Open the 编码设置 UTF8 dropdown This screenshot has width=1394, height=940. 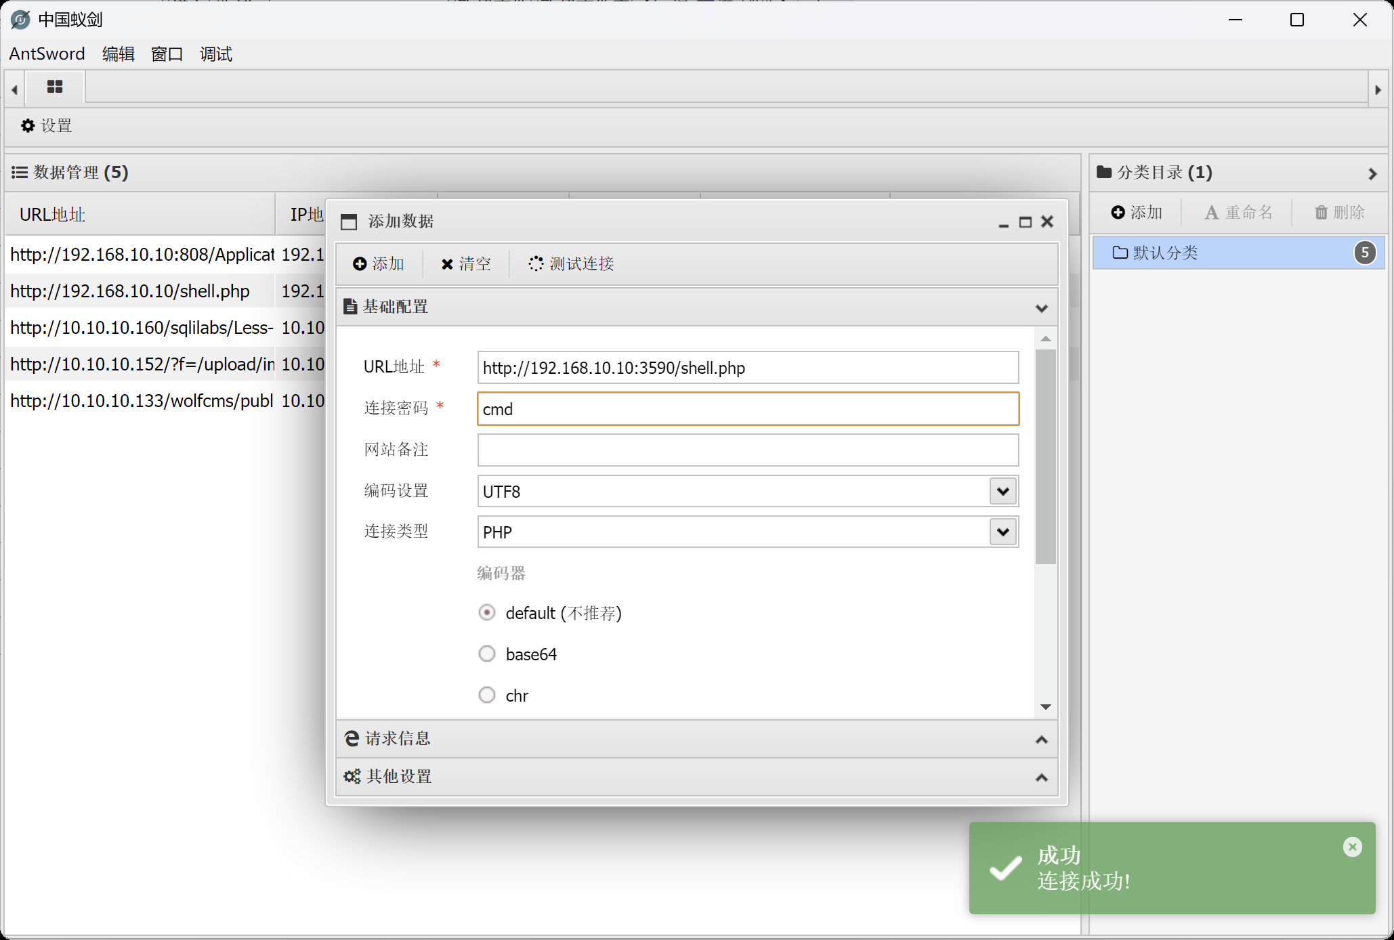[x=1002, y=492]
